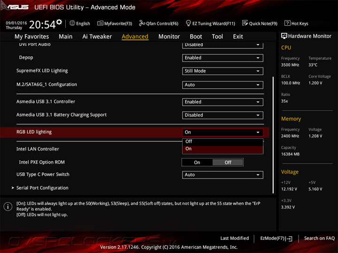Switch to Ai Tweaker tab
Image resolution: width=338 pixels, height=253 pixels.
97,37
